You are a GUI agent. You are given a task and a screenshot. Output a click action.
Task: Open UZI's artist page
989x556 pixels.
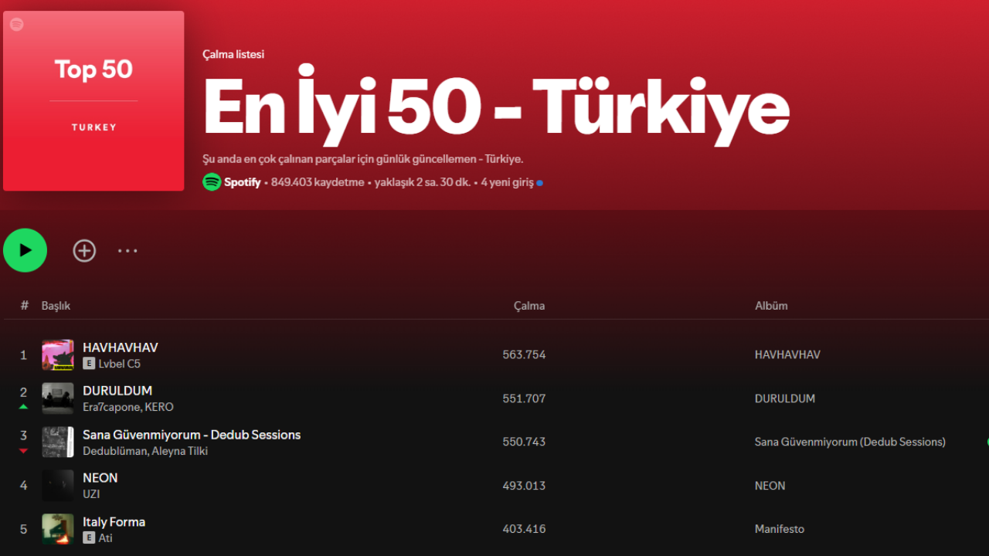(90, 494)
